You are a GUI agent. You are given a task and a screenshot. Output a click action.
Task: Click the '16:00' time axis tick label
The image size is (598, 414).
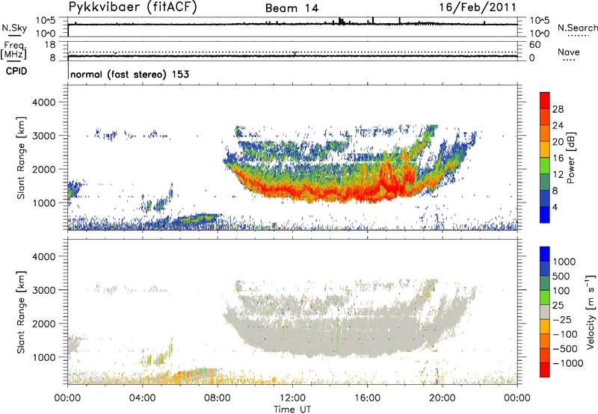(367, 398)
